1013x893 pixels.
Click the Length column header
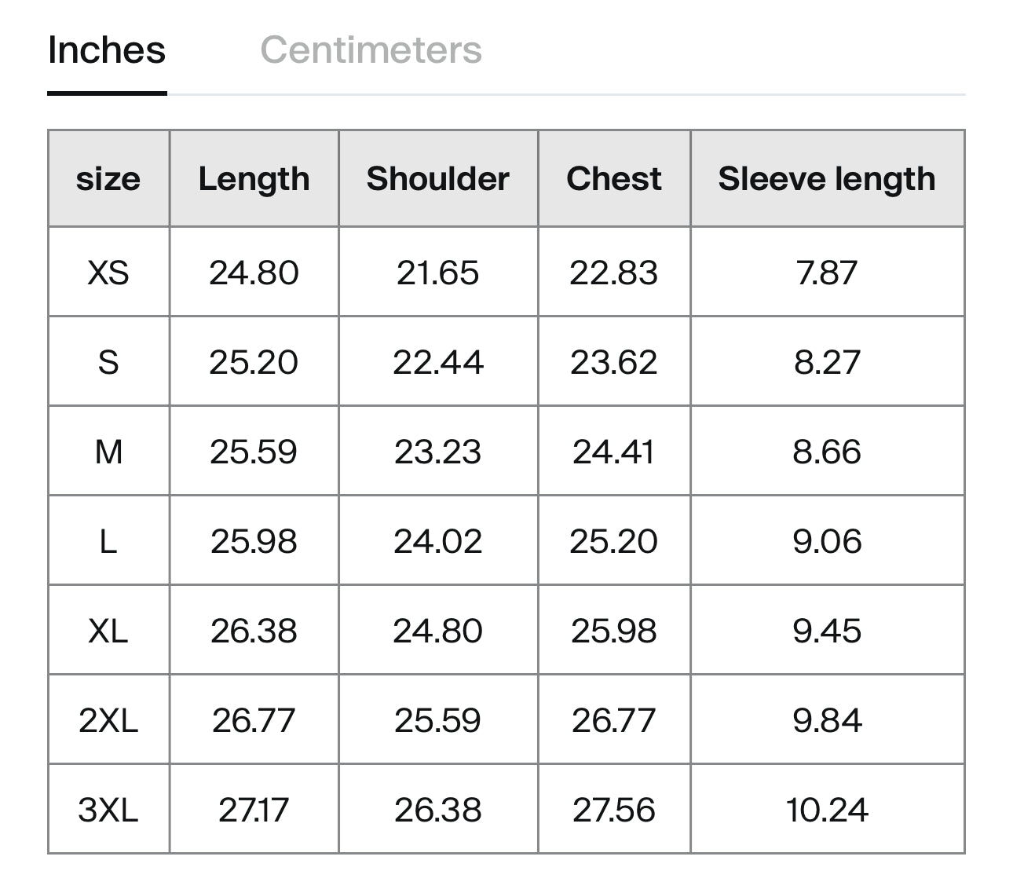(254, 179)
